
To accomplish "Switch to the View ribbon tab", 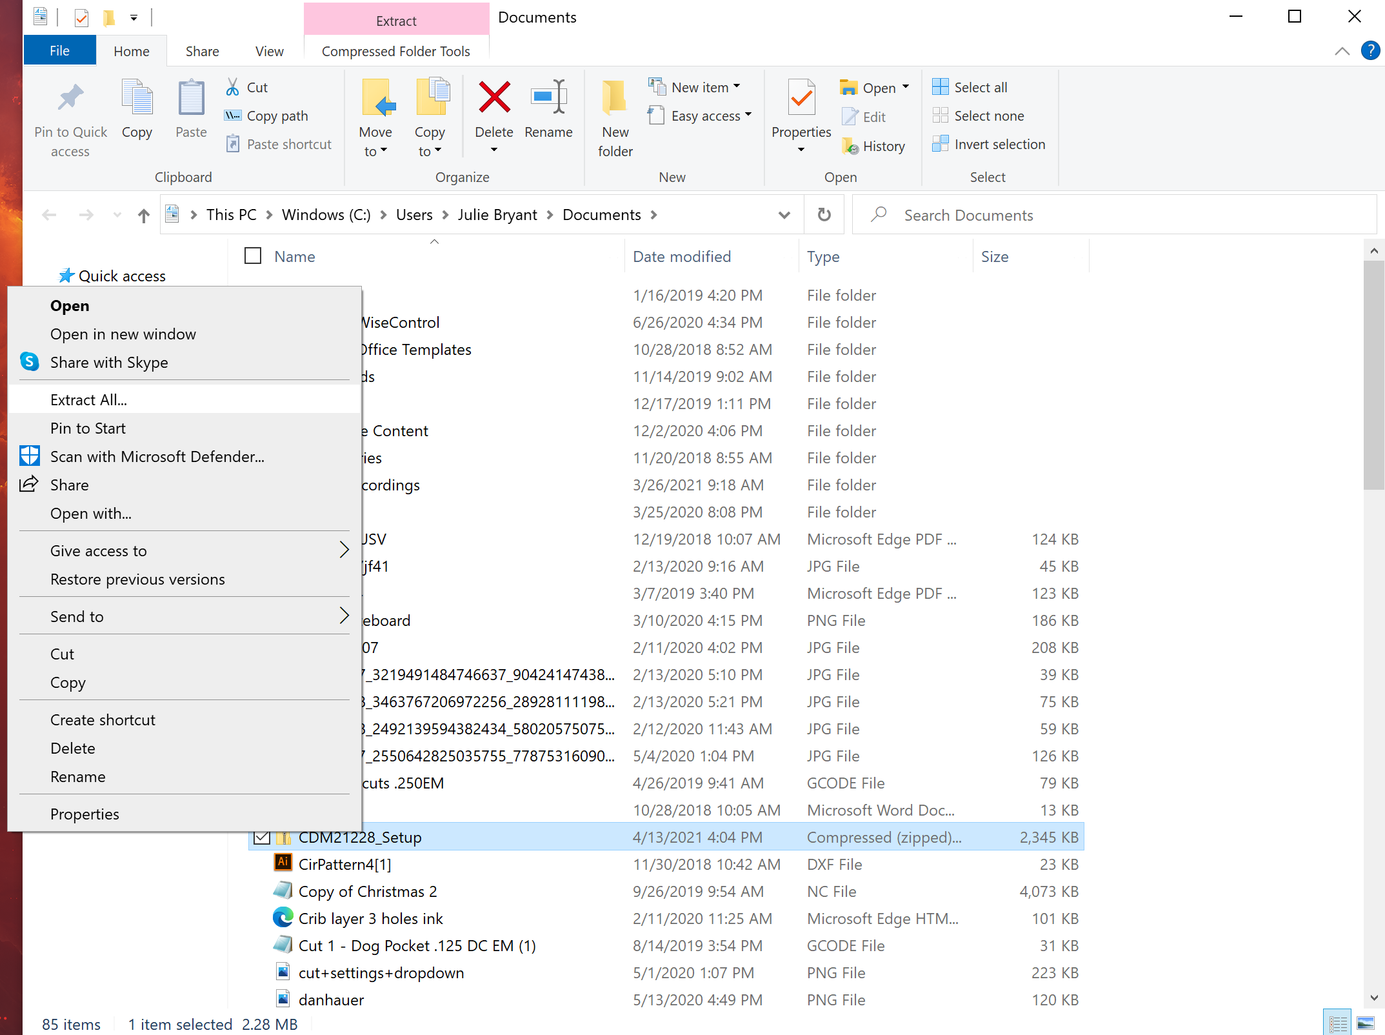I will (269, 50).
